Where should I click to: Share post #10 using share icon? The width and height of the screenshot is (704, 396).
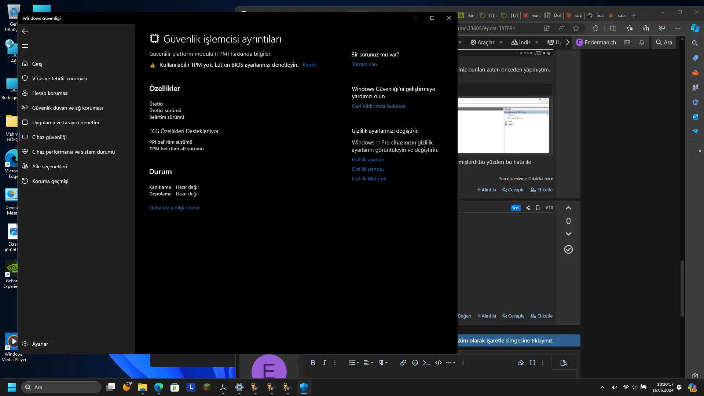[528, 208]
